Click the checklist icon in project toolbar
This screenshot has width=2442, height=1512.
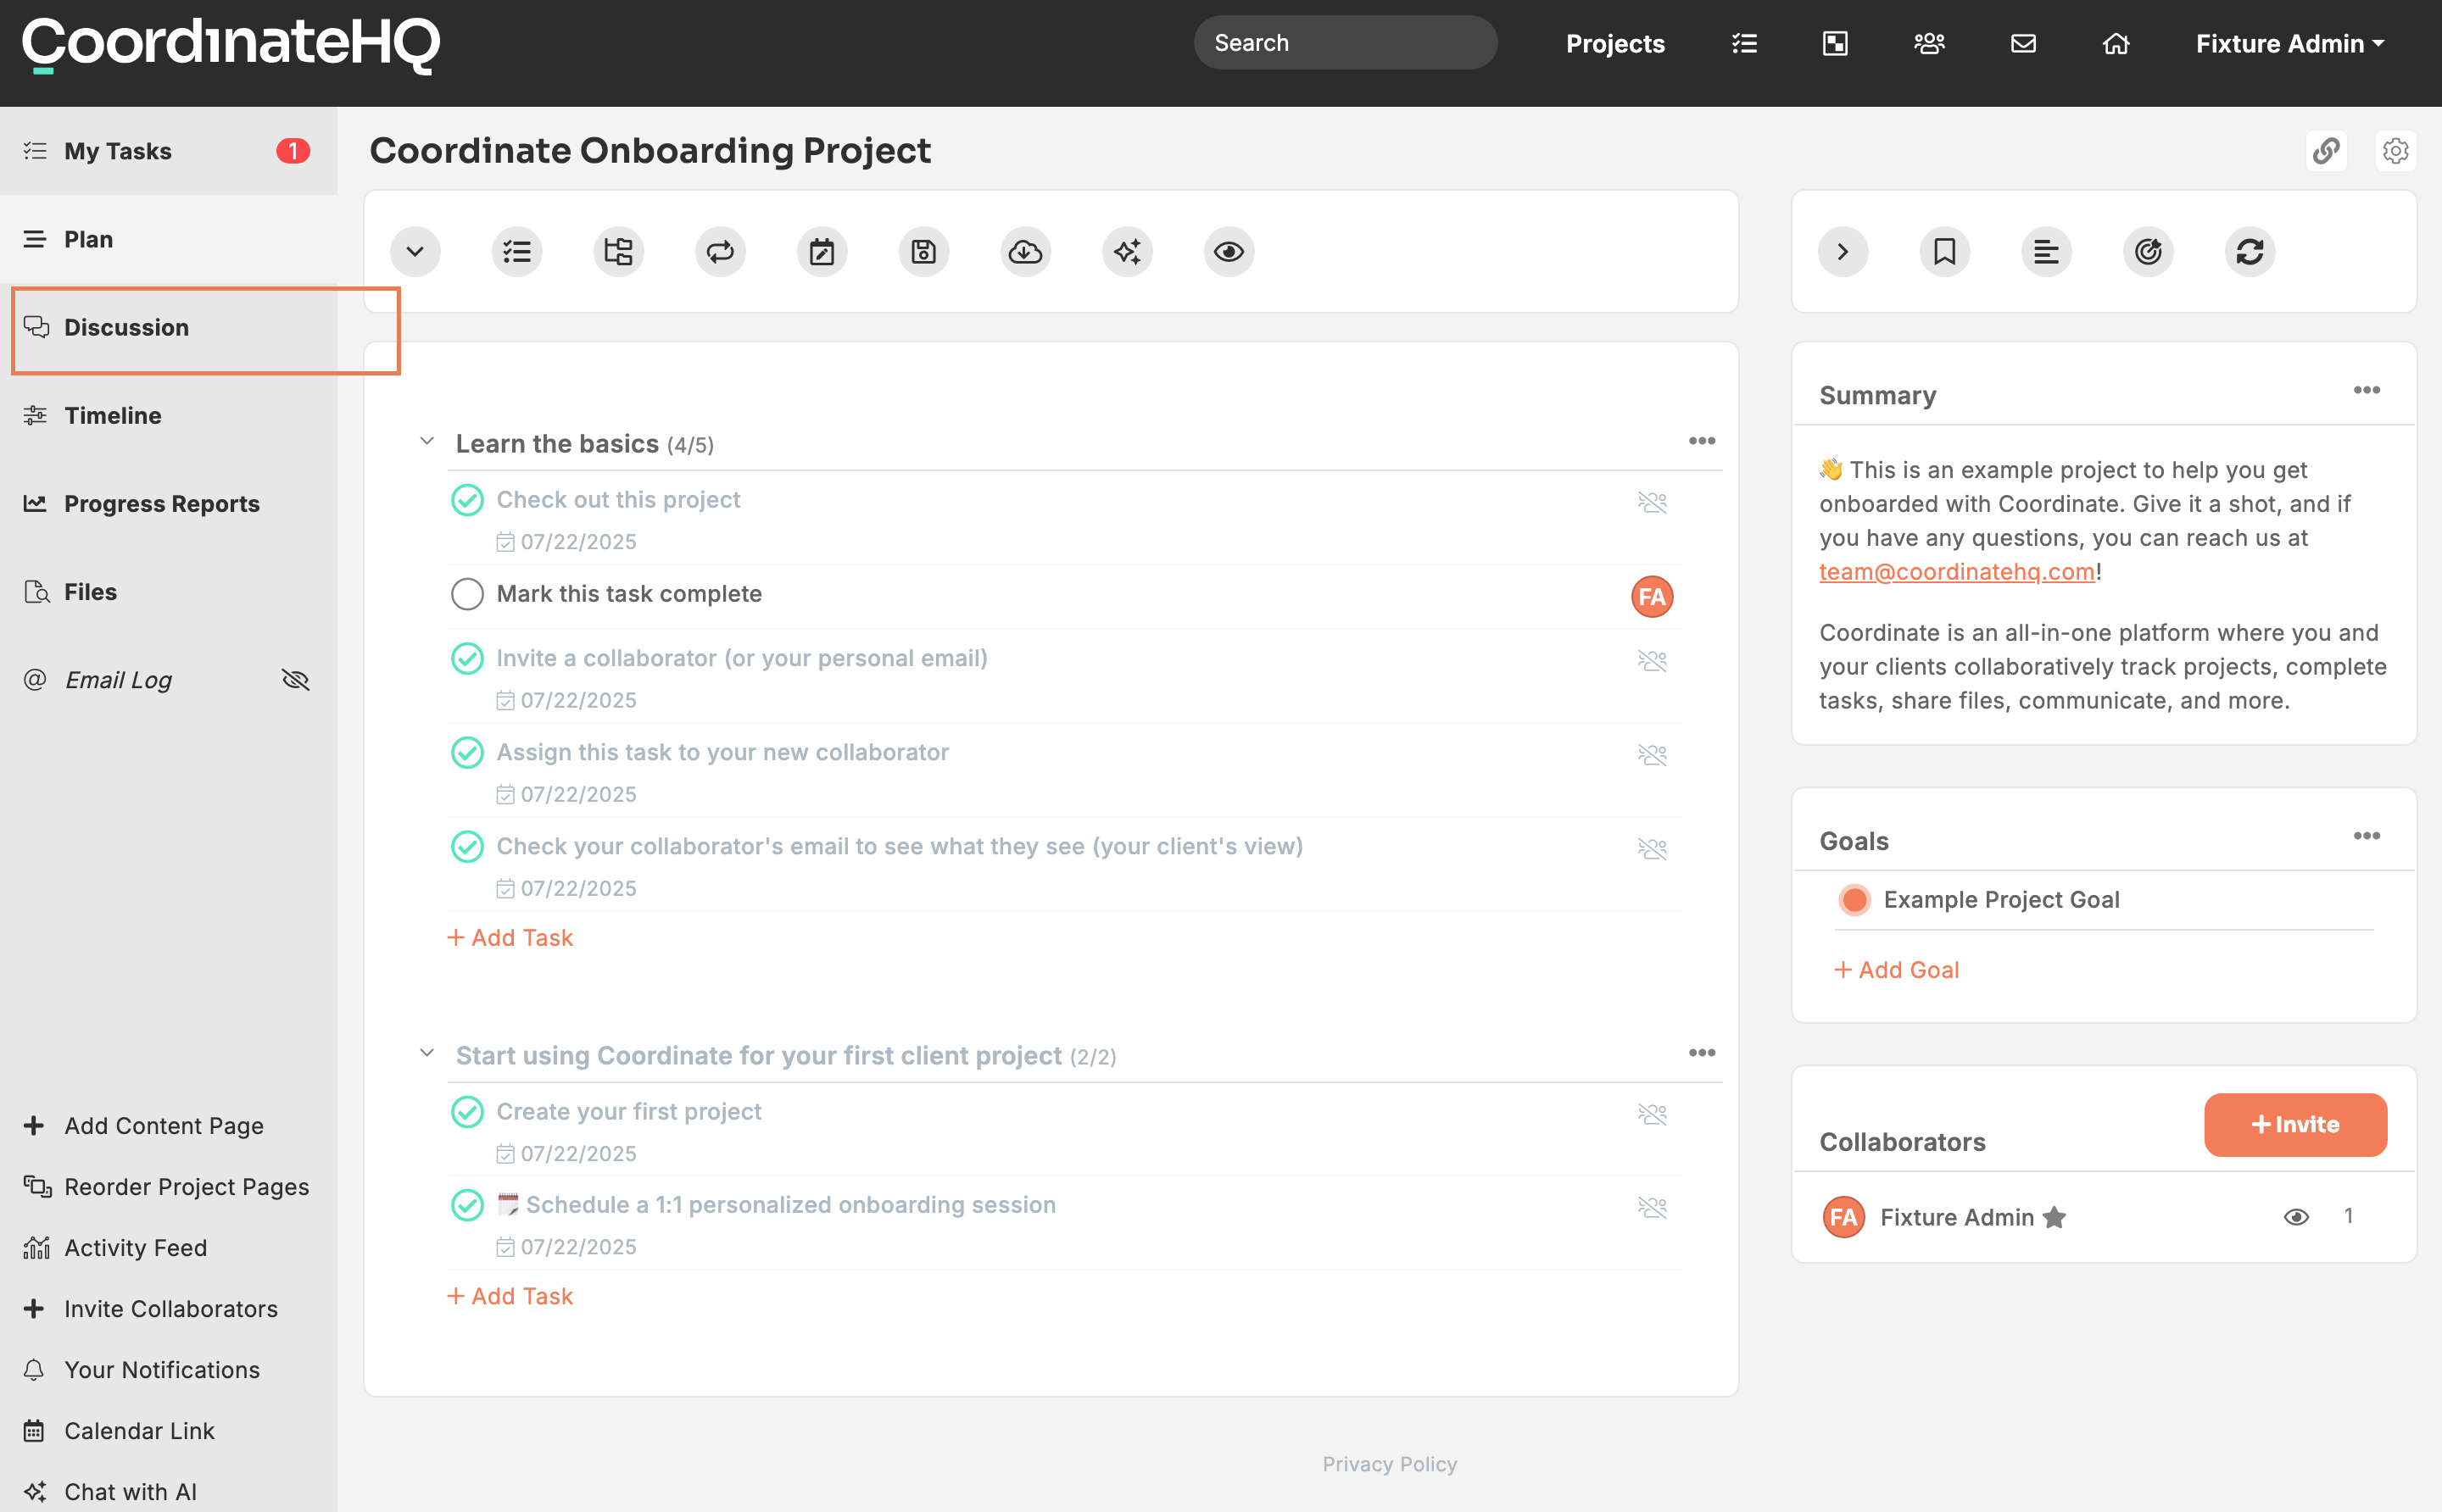pos(517,251)
